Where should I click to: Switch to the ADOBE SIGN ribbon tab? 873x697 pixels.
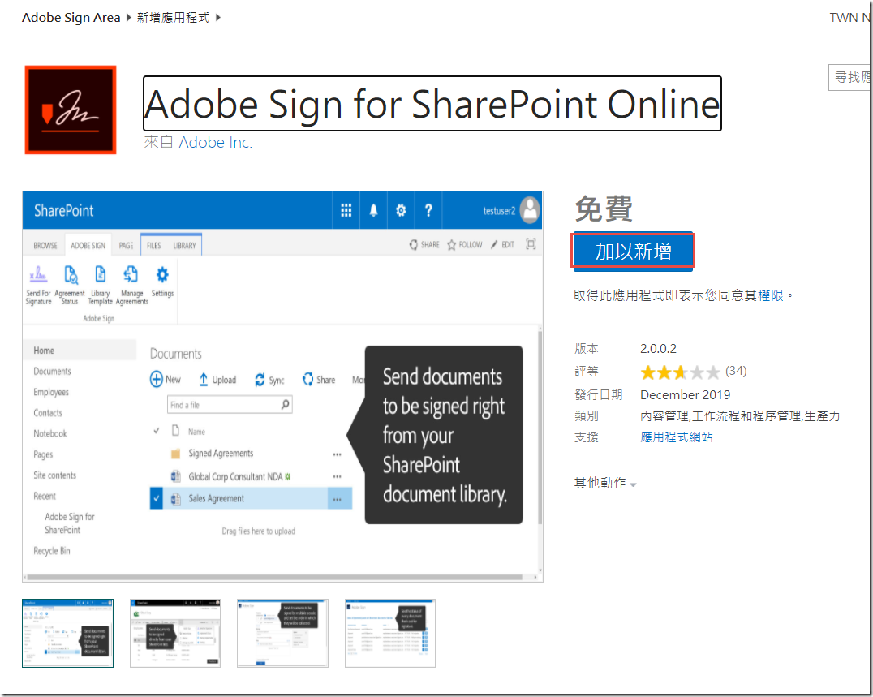pyautogui.click(x=88, y=245)
